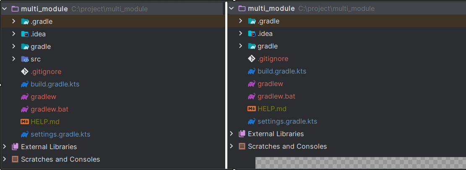Click HELP.md markdown icon in right panel
The width and height of the screenshot is (466, 170).
pos(252,109)
